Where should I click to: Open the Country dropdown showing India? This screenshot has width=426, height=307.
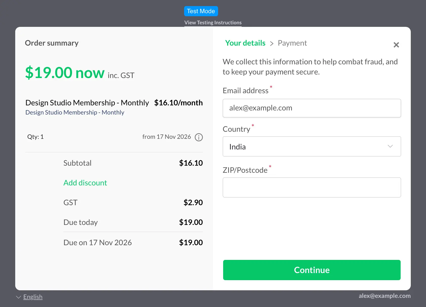coord(312,146)
